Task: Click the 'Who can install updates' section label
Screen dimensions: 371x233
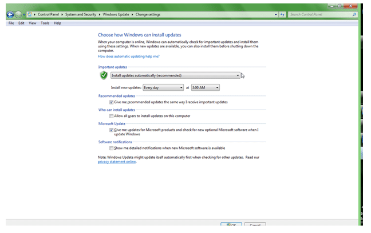Action: tap(117, 110)
